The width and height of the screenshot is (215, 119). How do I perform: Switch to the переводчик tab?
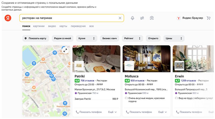coord(78,26)
